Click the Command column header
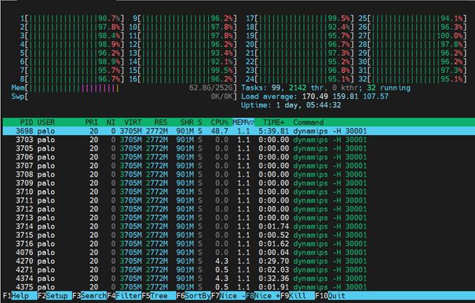 click(308, 122)
